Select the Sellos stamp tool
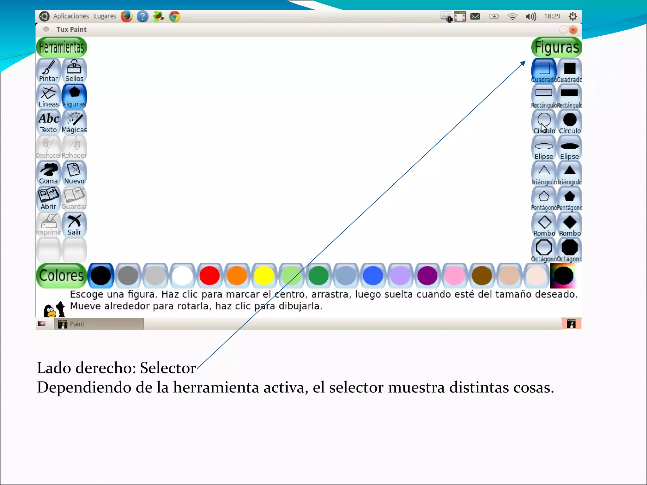The image size is (647, 485). [74, 70]
